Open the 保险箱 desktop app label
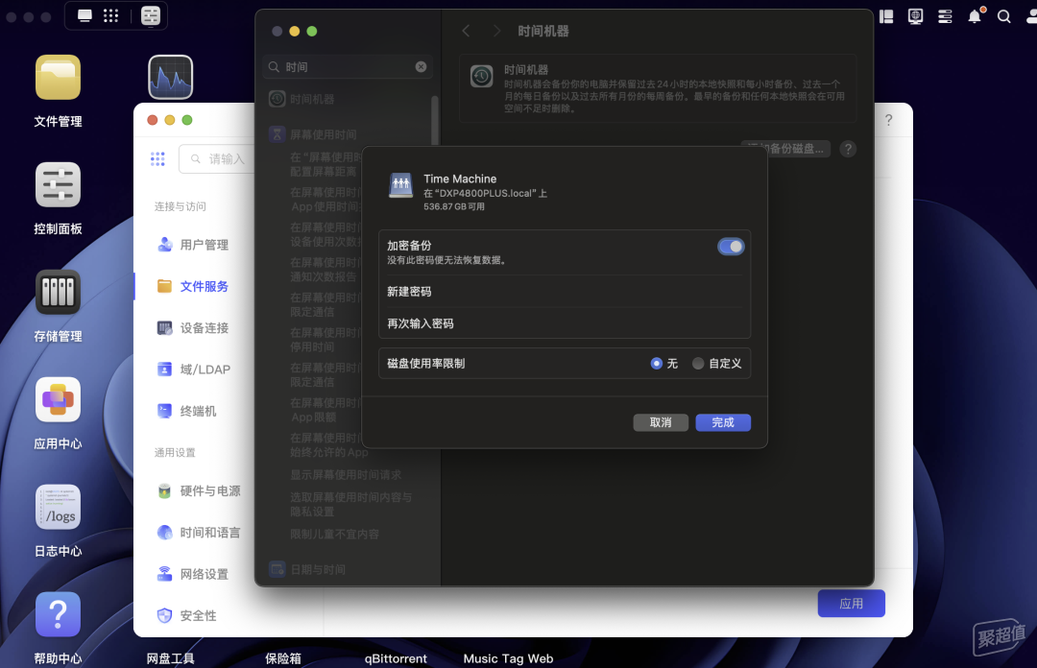The image size is (1037, 668). point(283,658)
